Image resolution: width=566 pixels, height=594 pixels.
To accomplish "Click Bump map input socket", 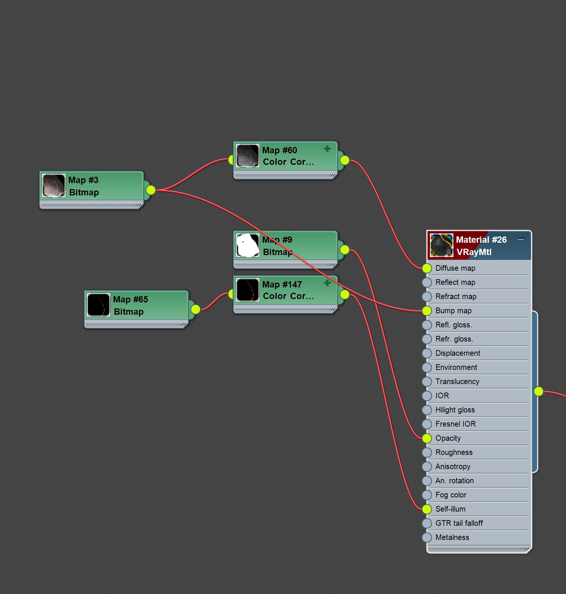I will [427, 311].
